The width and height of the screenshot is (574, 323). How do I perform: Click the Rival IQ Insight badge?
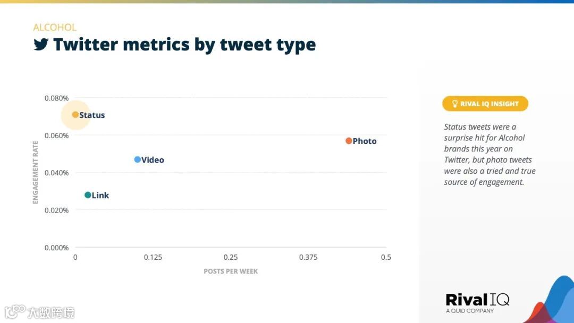coord(485,104)
